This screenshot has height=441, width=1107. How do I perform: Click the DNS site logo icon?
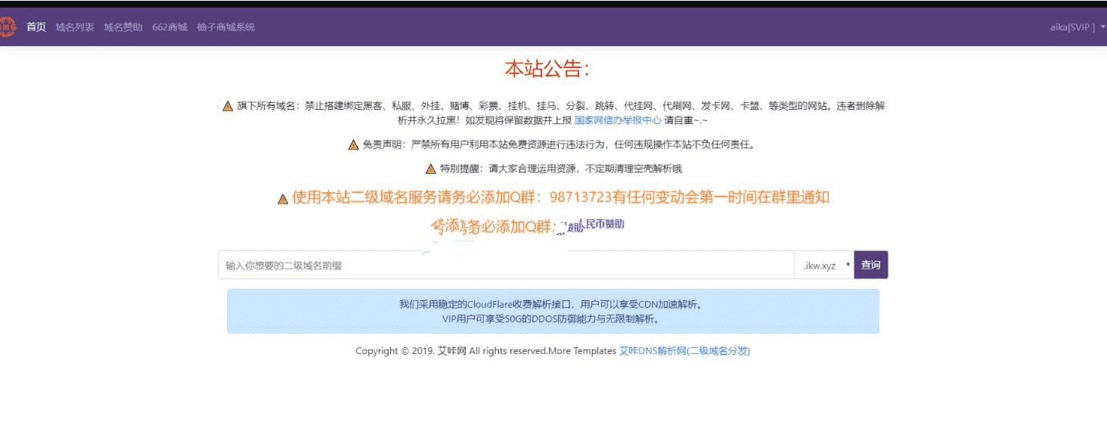pyautogui.click(x=7, y=27)
